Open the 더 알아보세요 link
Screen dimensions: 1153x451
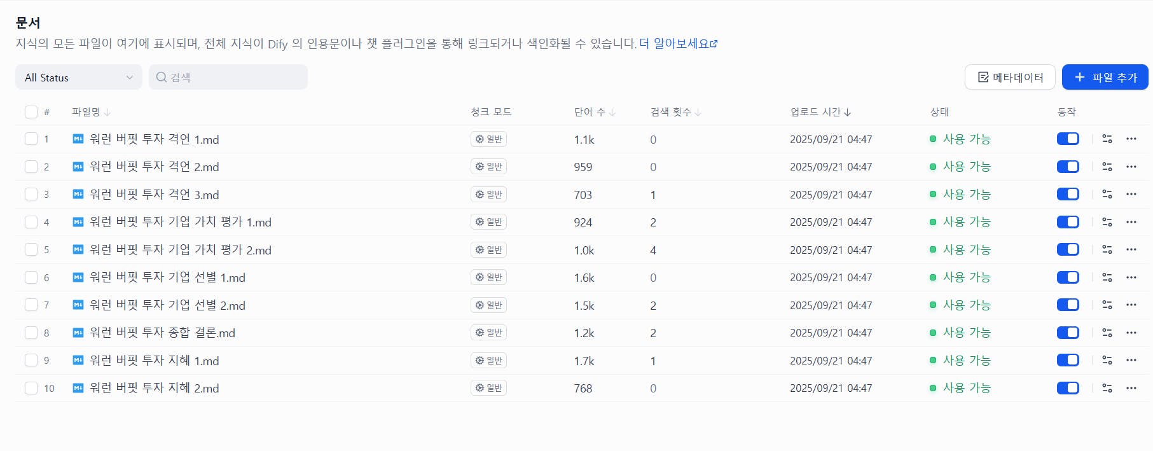click(679, 44)
